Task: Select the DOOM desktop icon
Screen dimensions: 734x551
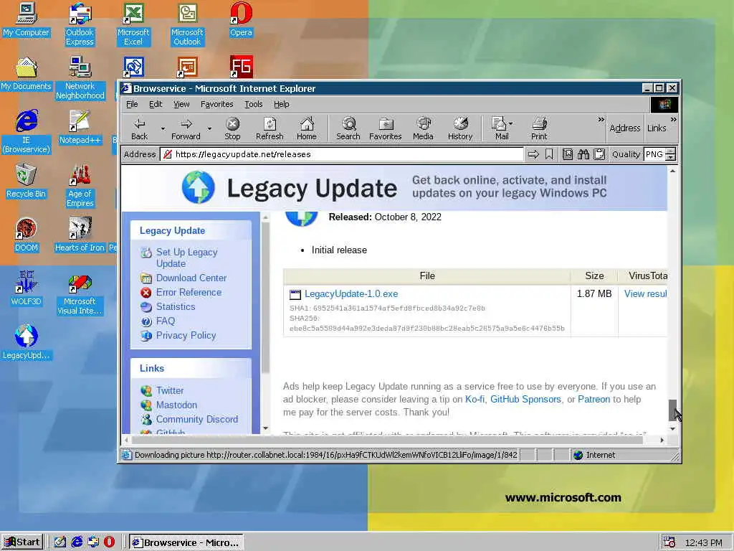Action: point(27,235)
